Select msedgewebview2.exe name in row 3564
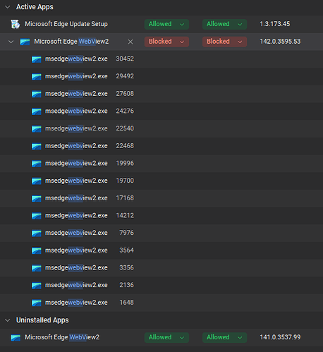This screenshot has height=352, width=323. [x=76, y=250]
